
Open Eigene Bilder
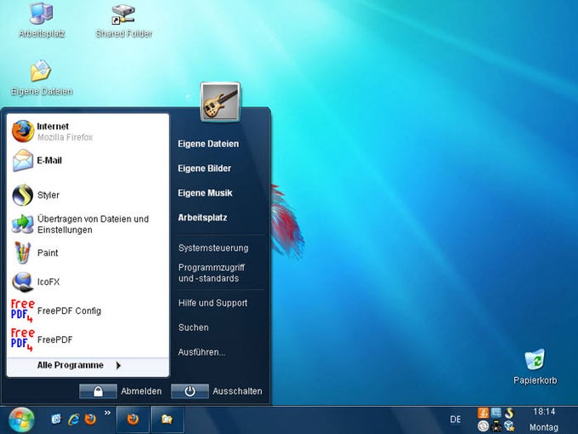tap(205, 168)
